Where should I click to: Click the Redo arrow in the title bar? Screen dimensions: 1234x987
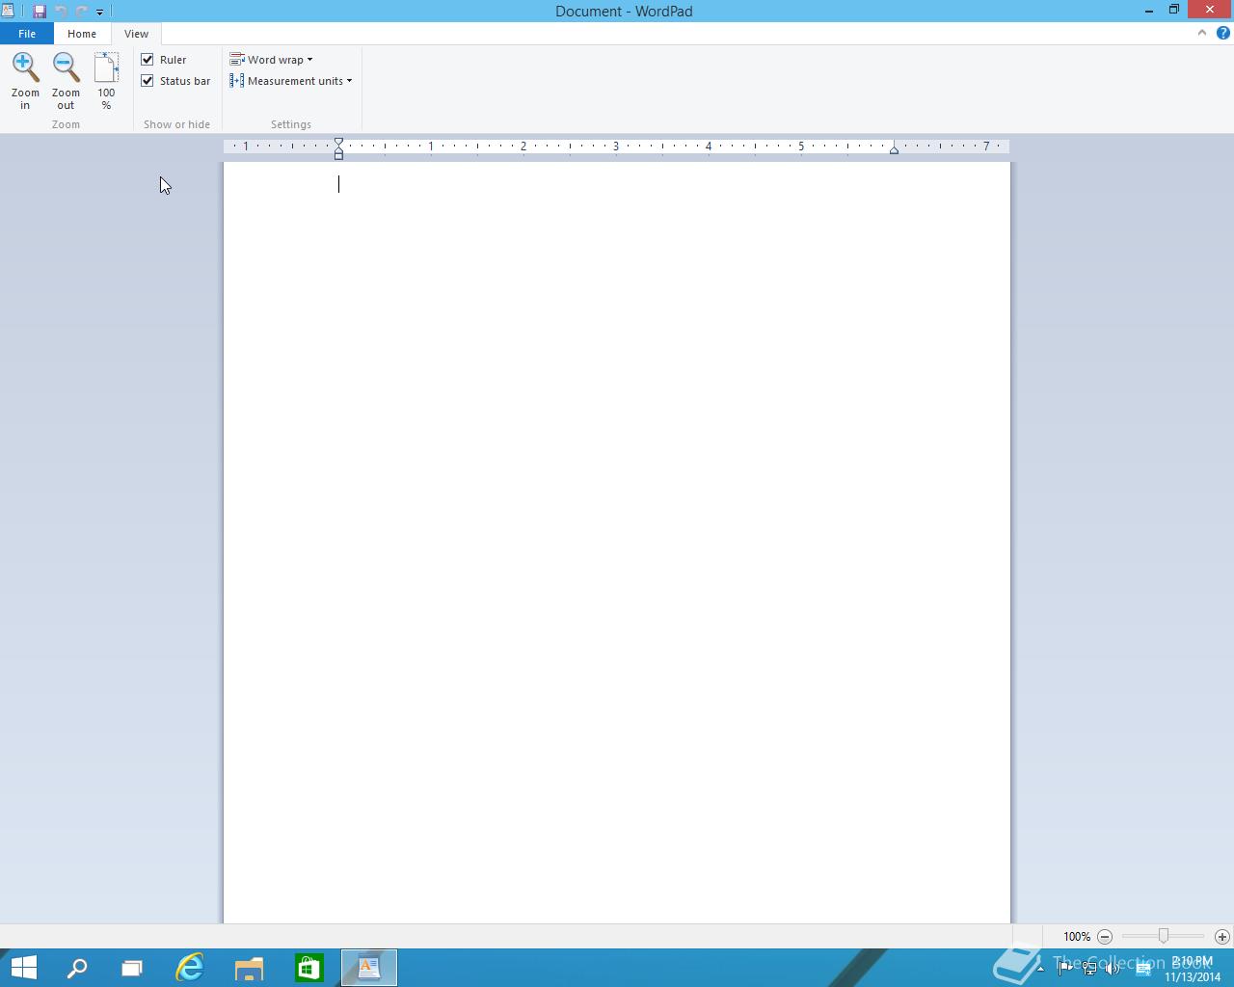point(81,12)
